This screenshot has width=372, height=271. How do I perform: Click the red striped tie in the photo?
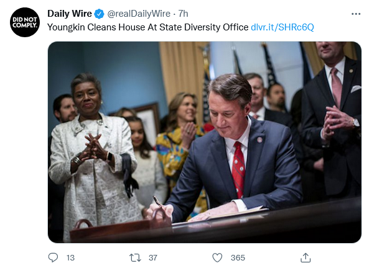[x=238, y=169]
